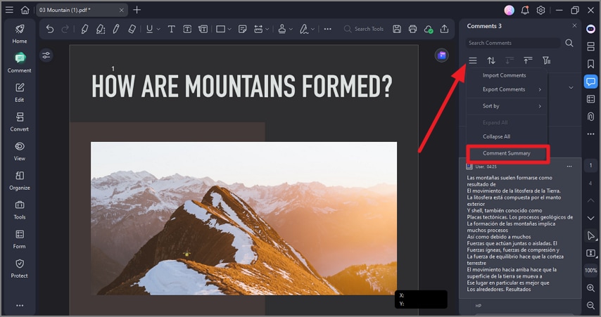Screen dimensions: 601x317
Task: Open notifications bell
Action: pyautogui.click(x=525, y=11)
